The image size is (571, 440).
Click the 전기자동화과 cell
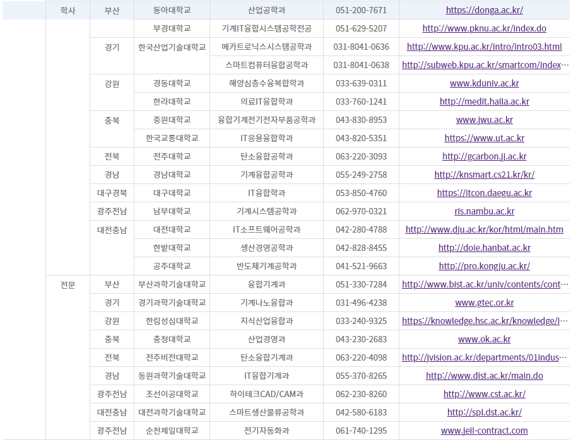tap(266, 431)
